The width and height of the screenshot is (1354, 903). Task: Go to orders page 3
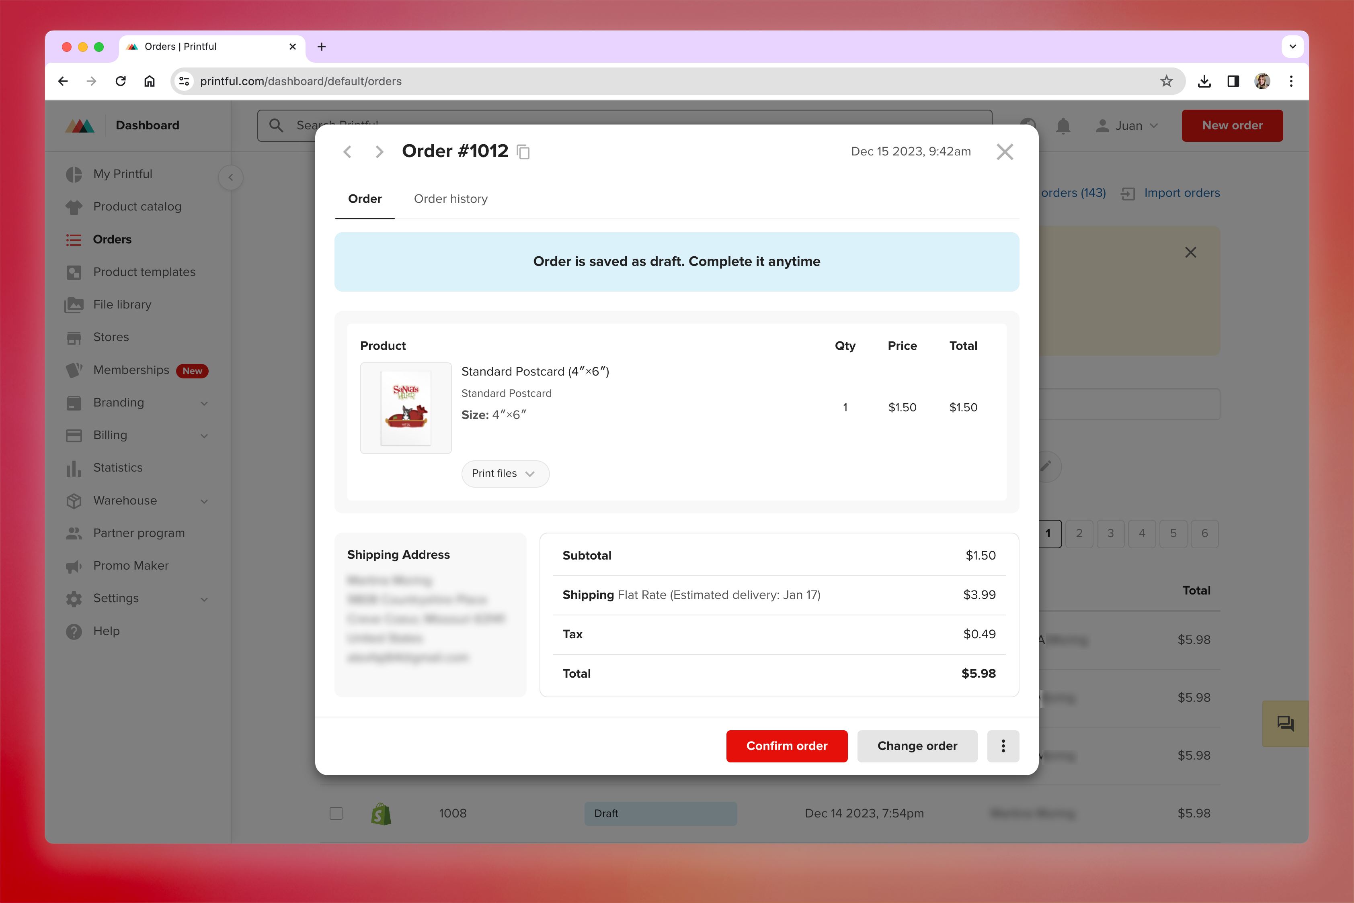tap(1110, 533)
